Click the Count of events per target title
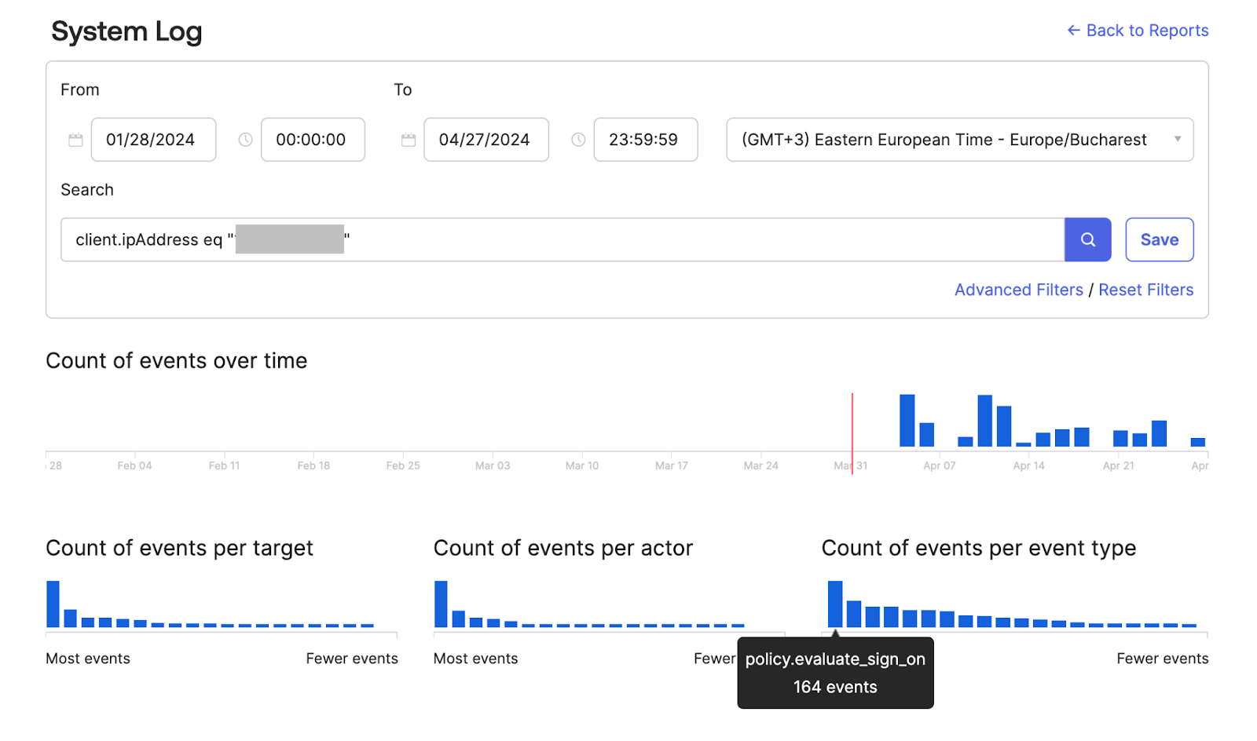Image resolution: width=1257 pixels, height=741 pixels. 179,548
